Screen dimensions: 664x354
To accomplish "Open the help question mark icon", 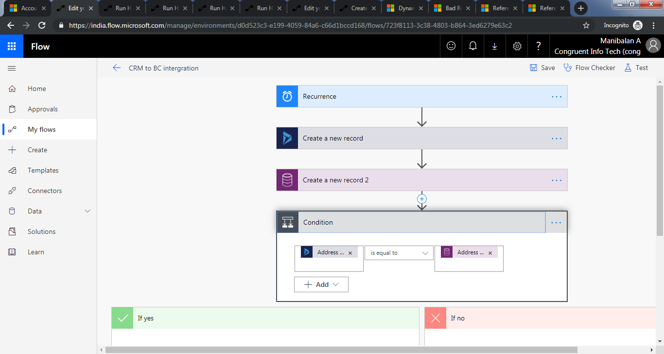I will point(539,46).
